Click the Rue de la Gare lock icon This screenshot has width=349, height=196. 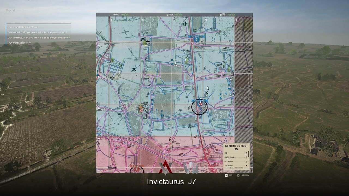196,40
